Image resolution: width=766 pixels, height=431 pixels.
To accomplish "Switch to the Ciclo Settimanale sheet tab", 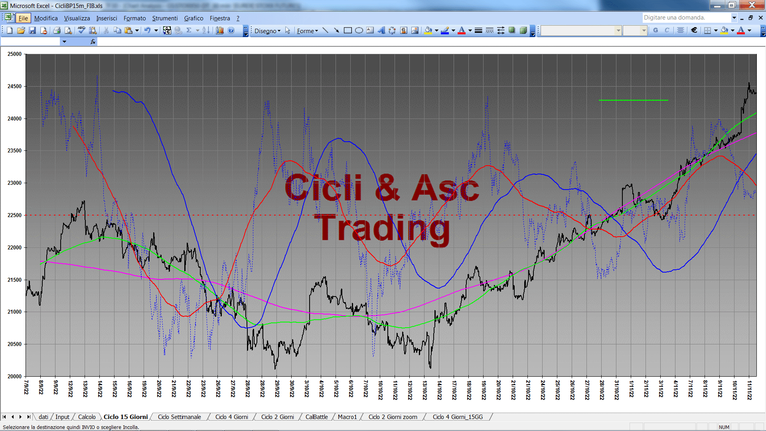I will [x=180, y=417].
